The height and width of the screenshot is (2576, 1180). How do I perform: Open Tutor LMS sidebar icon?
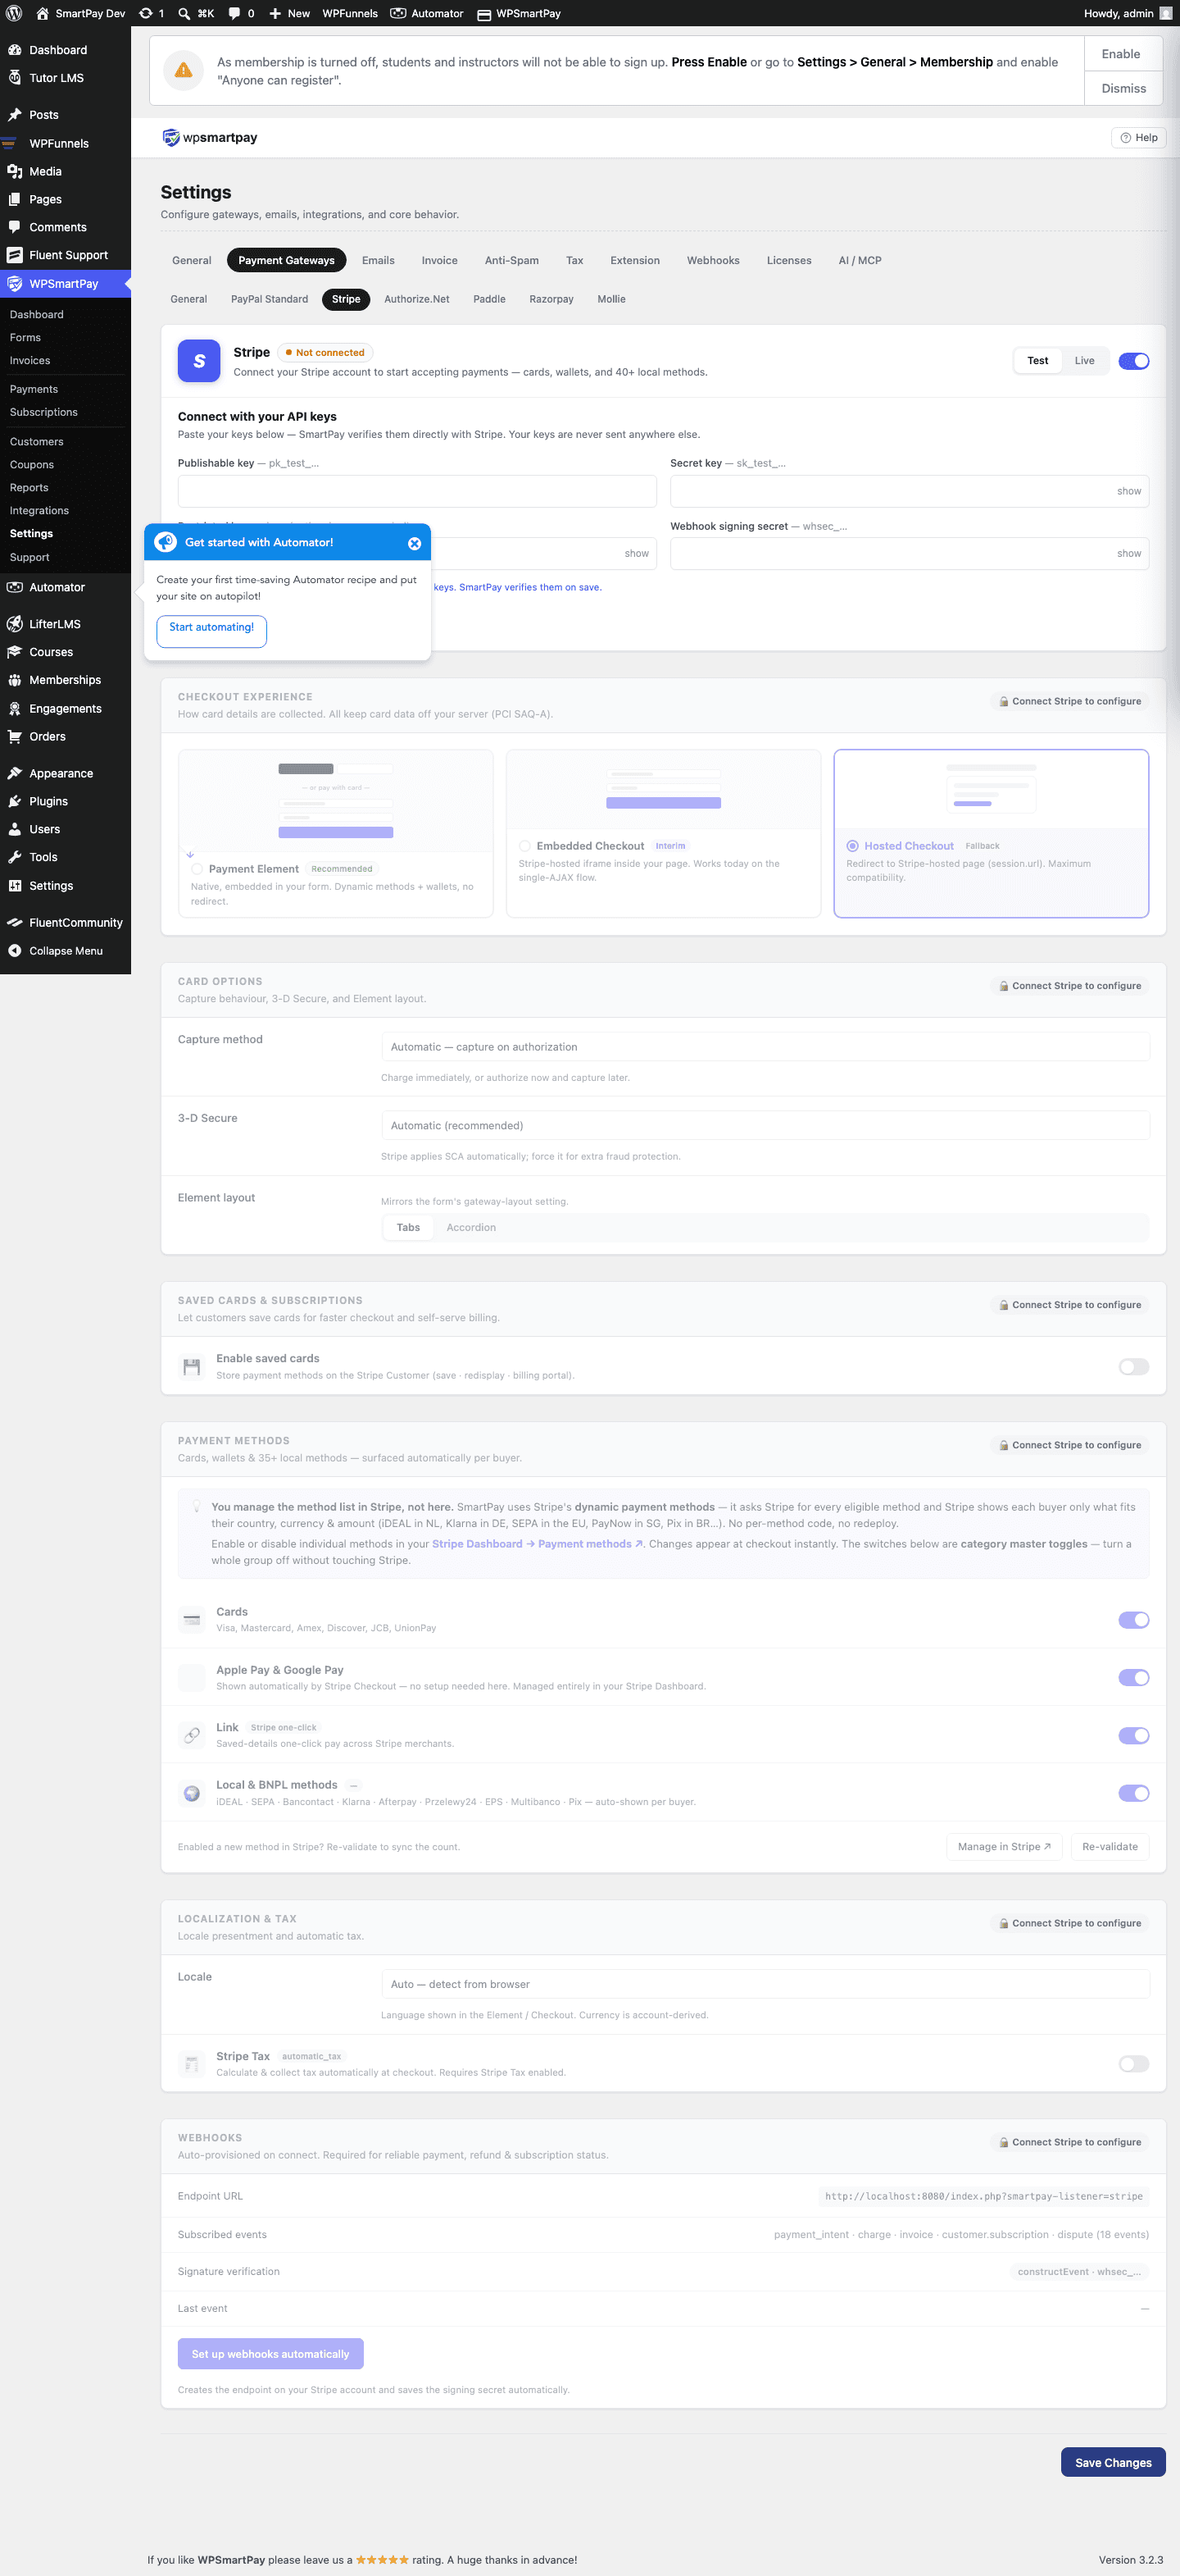pyautogui.click(x=15, y=78)
